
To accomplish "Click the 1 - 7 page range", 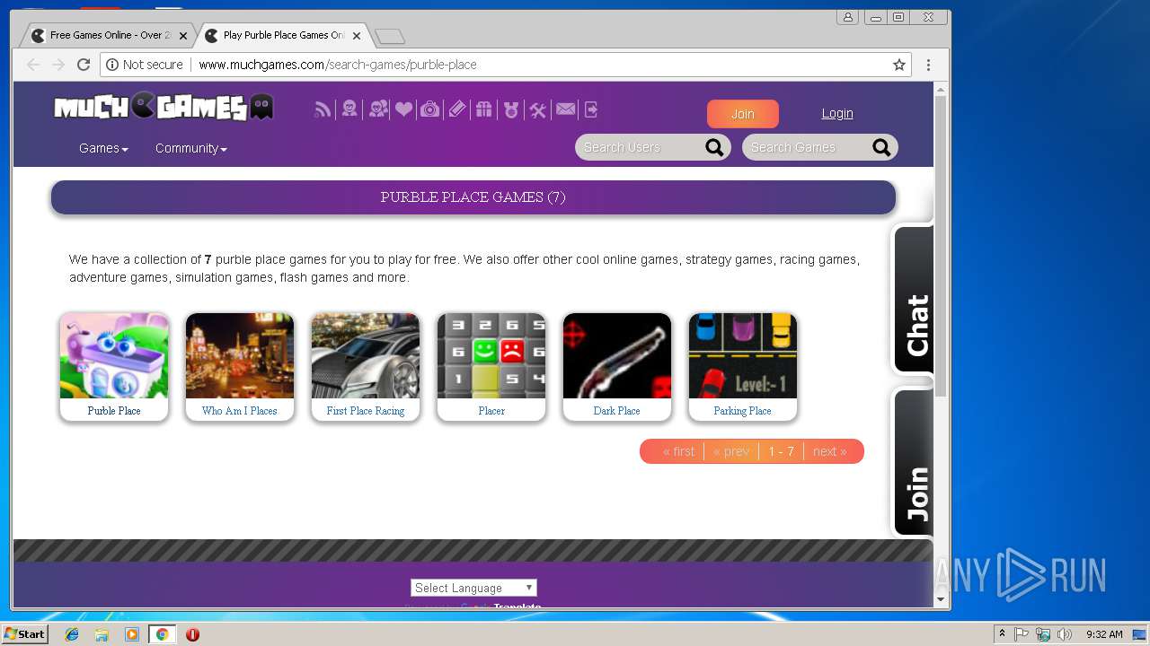I will click(x=781, y=451).
